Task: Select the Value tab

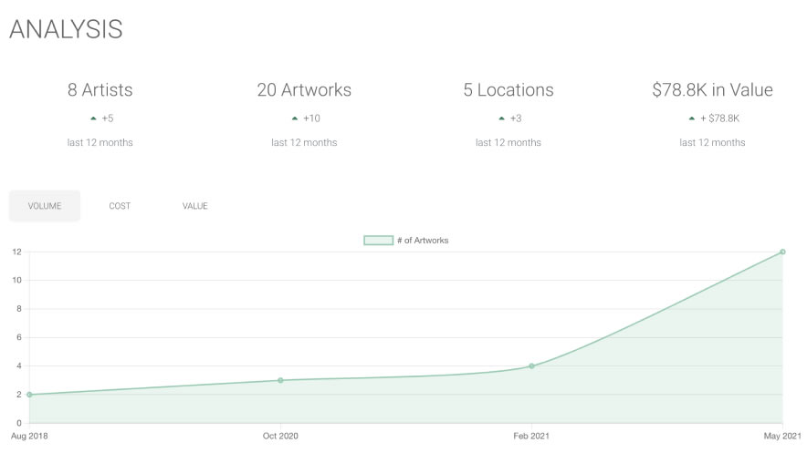Action: click(x=194, y=206)
